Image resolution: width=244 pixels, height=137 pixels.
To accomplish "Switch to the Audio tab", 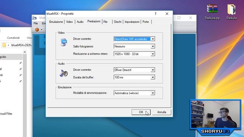I will [80, 22].
